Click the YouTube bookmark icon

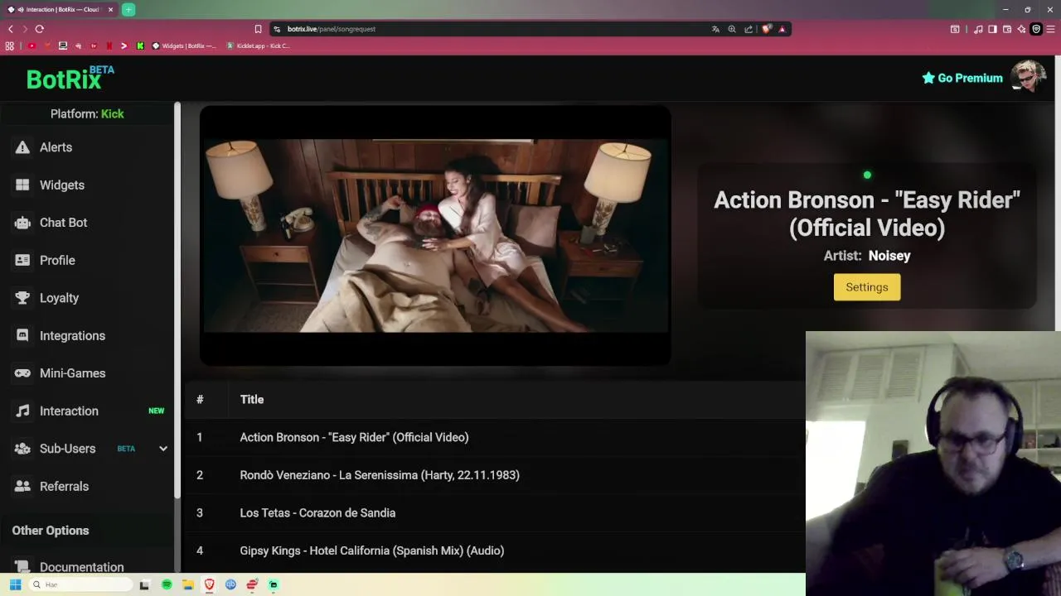tap(31, 46)
